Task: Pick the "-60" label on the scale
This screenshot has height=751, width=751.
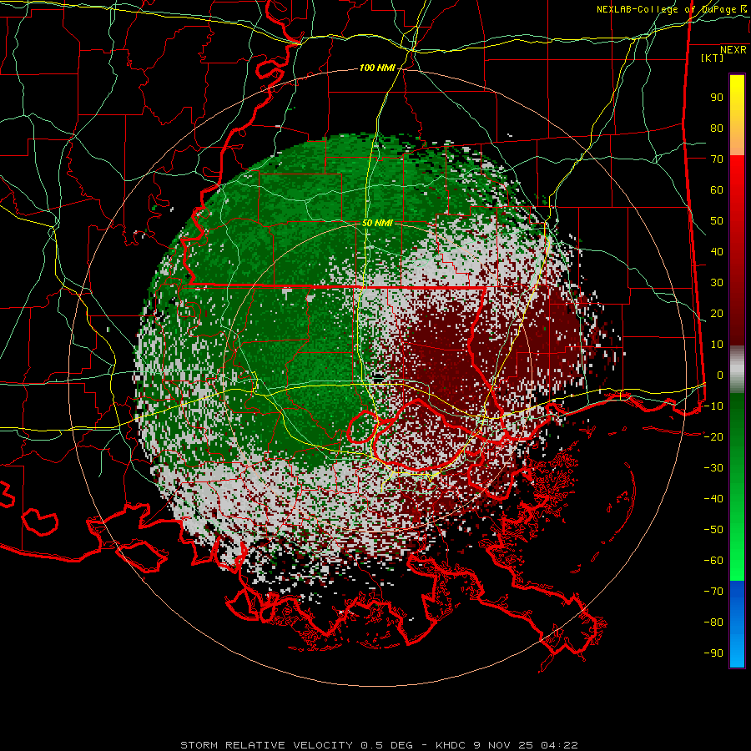Action: click(713, 561)
